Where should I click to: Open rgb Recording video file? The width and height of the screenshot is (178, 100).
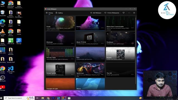coord(19,14)
